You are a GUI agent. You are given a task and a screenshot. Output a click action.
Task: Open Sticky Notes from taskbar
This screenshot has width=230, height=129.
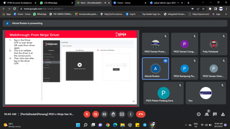point(137,125)
